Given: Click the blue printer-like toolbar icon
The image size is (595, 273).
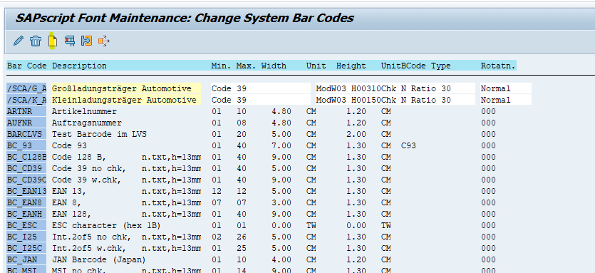Looking at the screenshot, I should 69,41.
